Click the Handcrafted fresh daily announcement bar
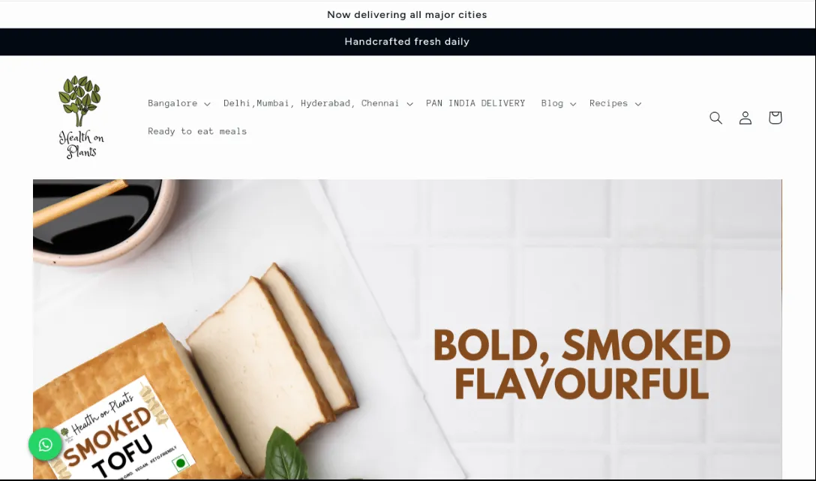This screenshot has width=816, height=481. 407,41
